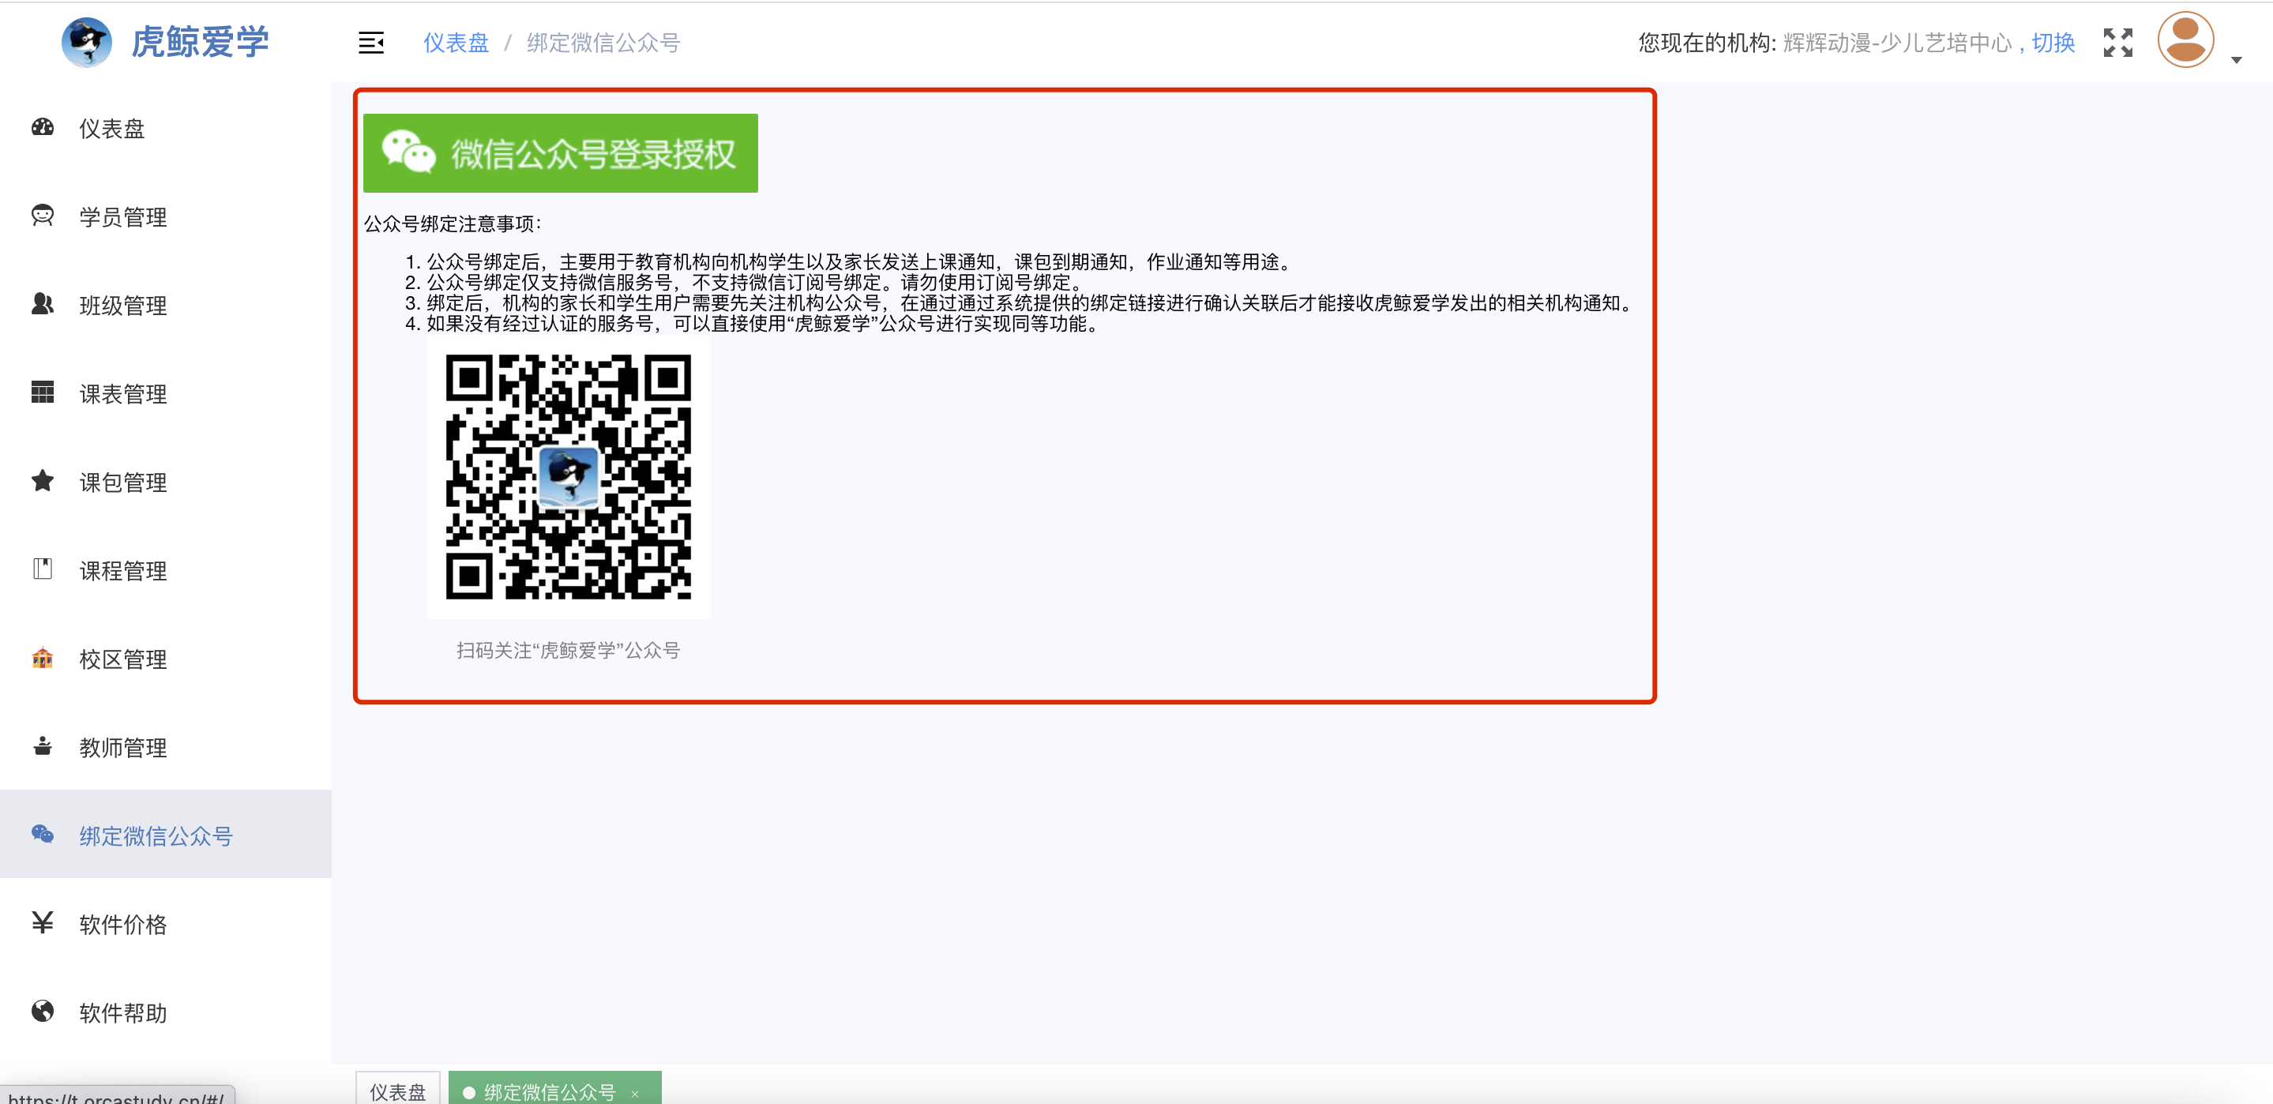Open 仪表盘 sidebar menu item
The image size is (2273, 1104).
click(166, 129)
